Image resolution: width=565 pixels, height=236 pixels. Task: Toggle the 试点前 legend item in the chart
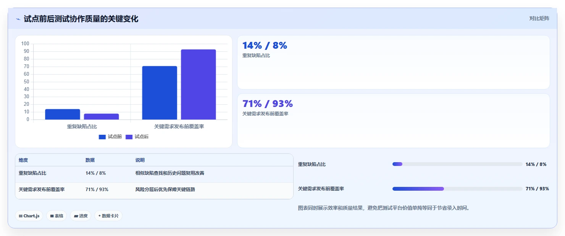(x=110, y=137)
